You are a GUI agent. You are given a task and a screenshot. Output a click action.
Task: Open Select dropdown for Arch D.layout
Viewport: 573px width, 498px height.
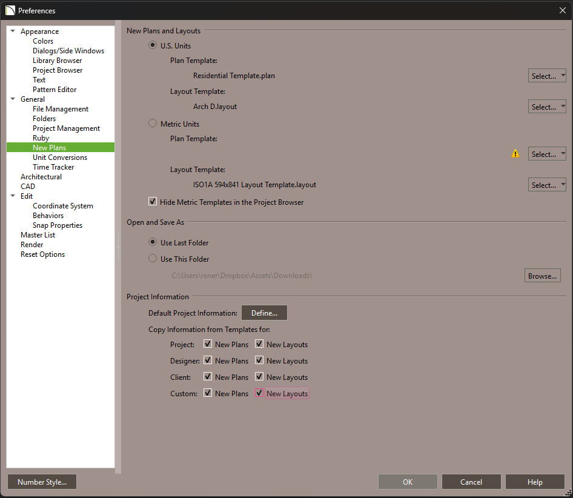pyautogui.click(x=547, y=107)
